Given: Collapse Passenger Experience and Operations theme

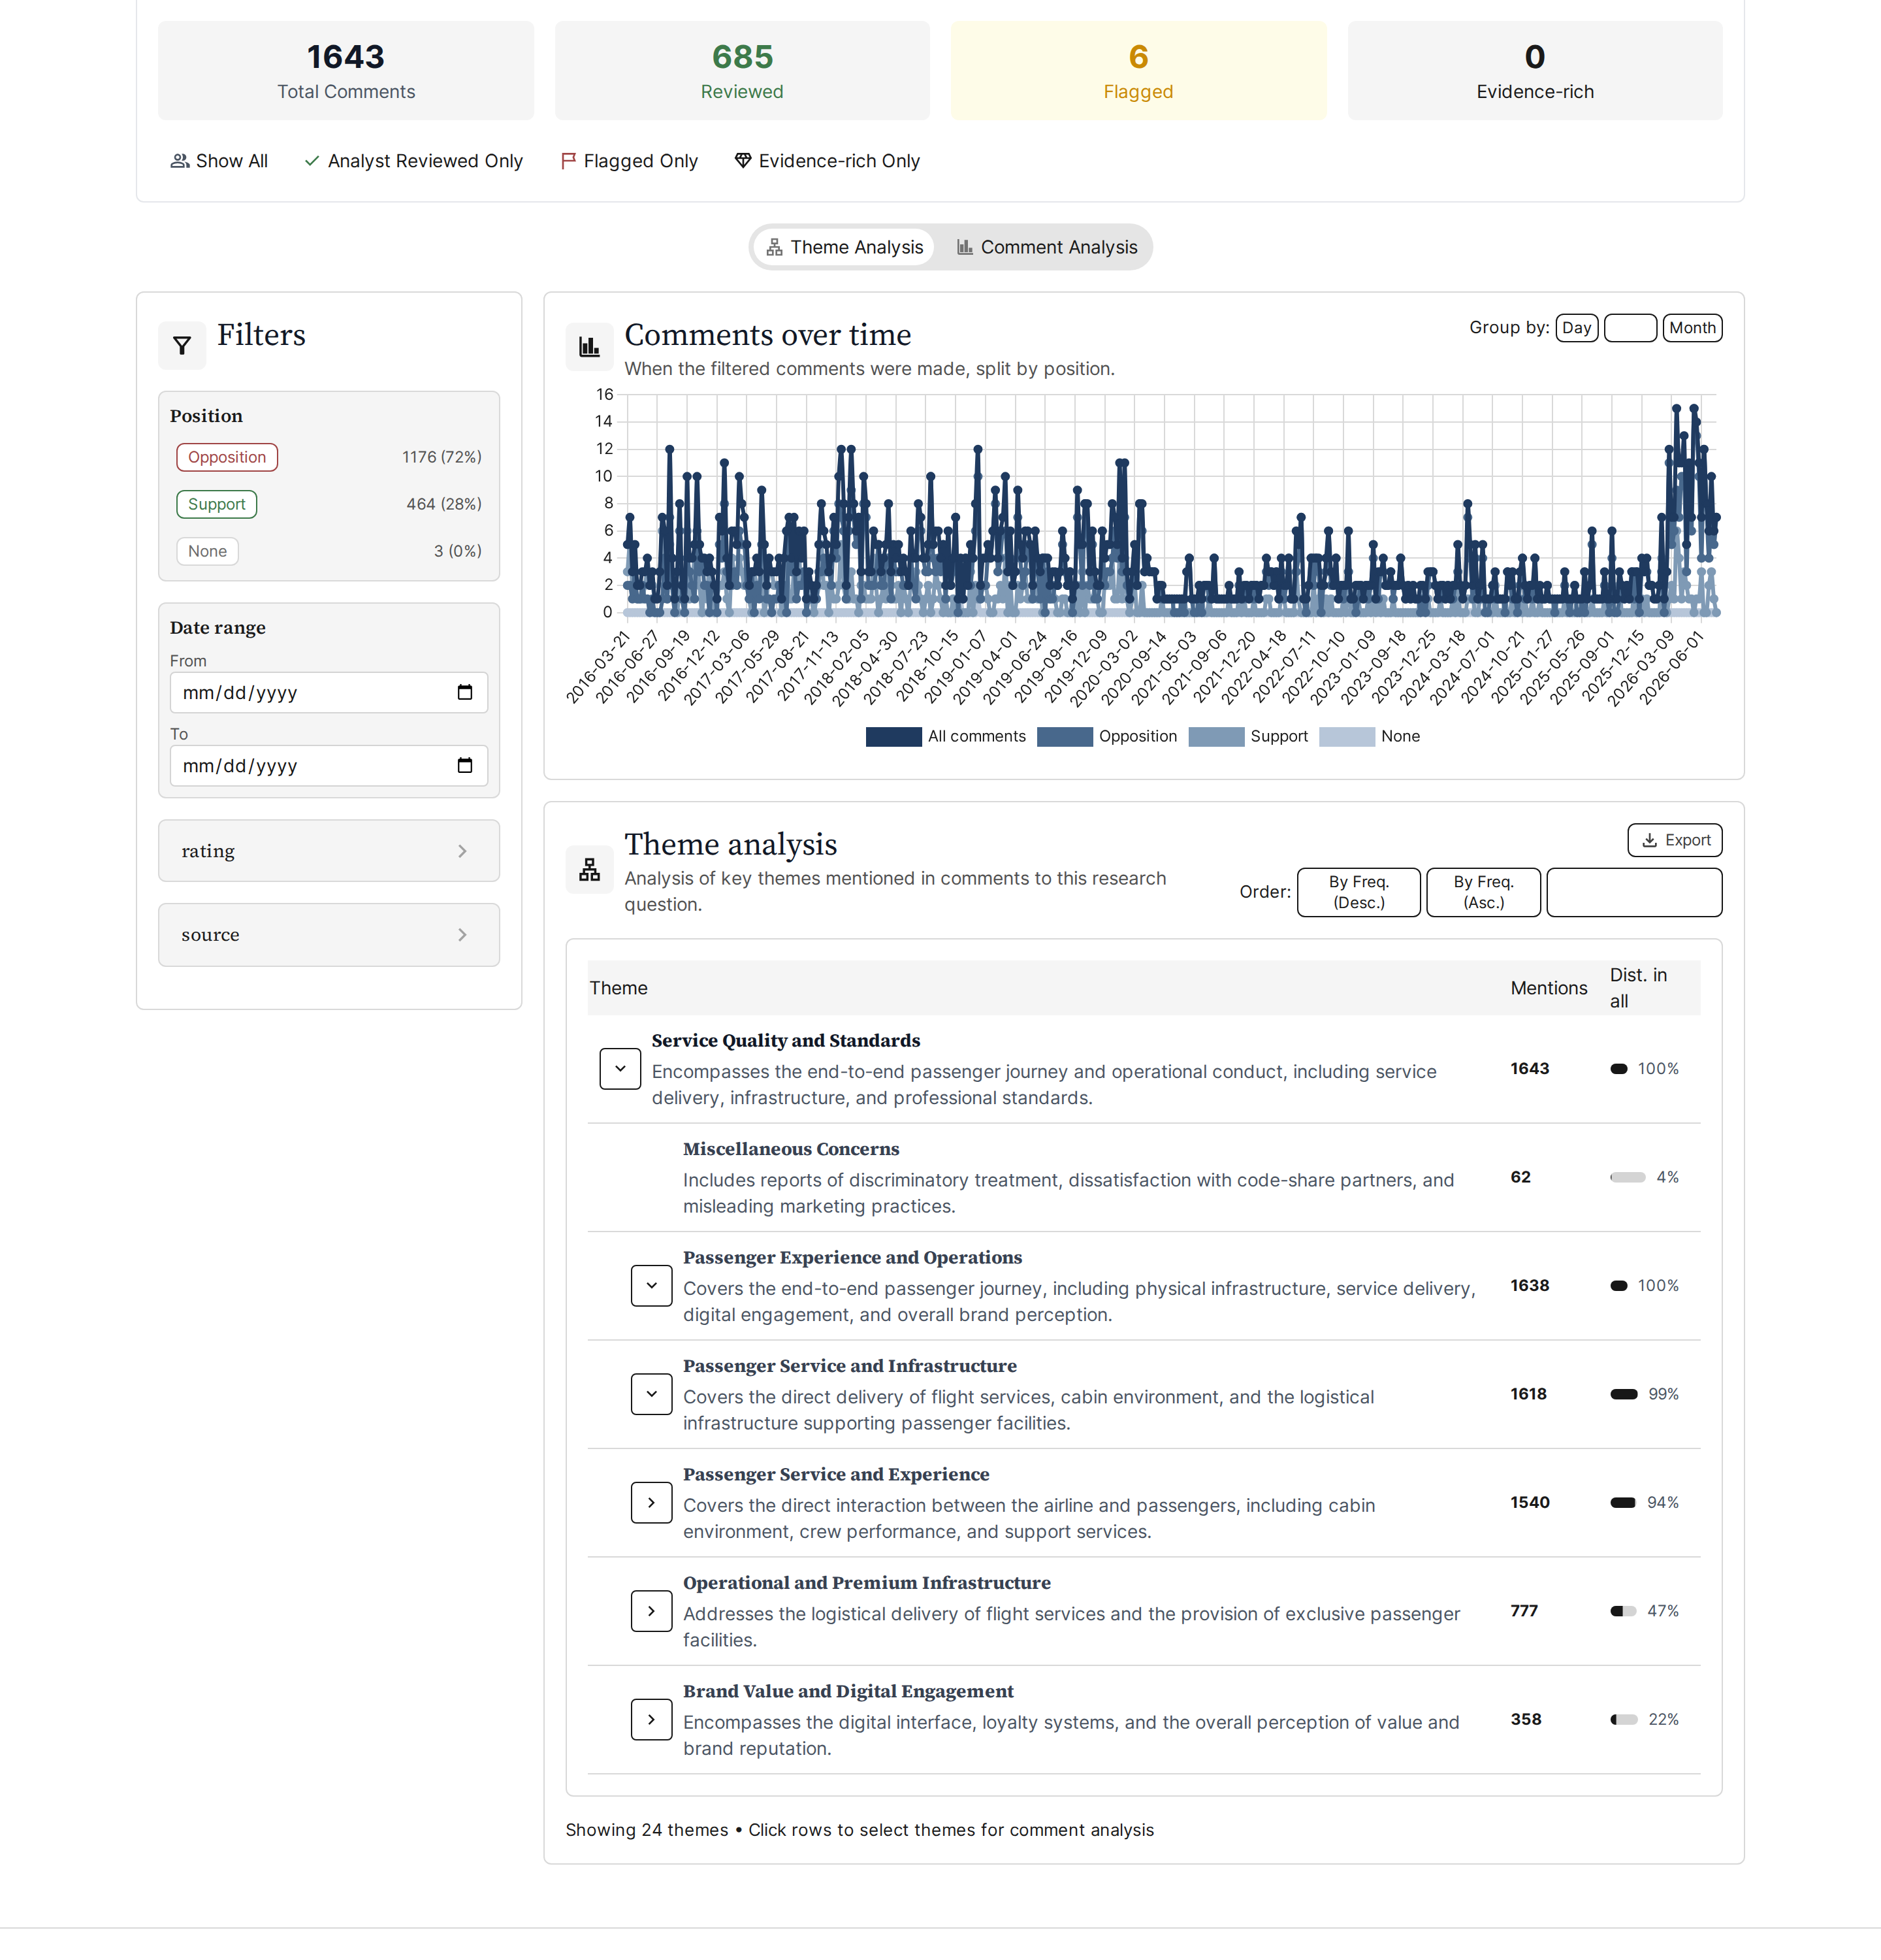Looking at the screenshot, I should [x=651, y=1286].
